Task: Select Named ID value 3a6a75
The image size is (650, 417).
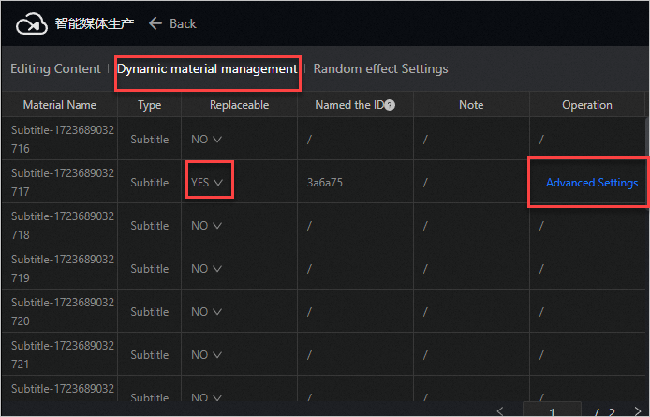Action: 325,183
